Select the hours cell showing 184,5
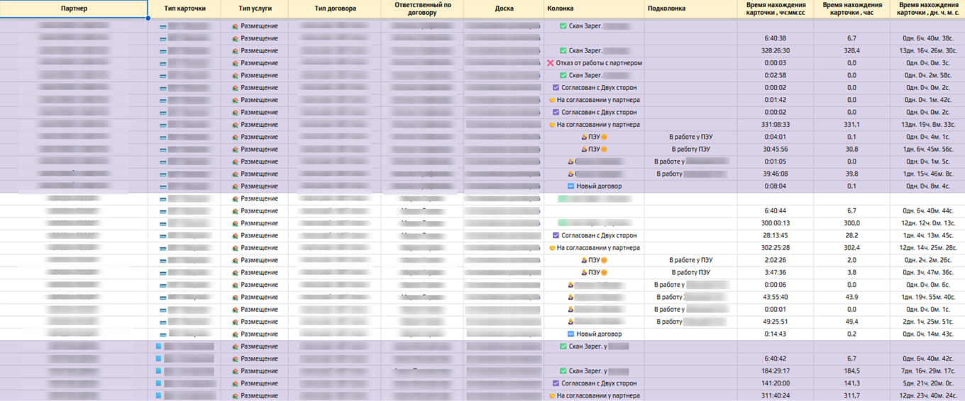Screen dimensions: 965x401 pyautogui.click(x=851, y=371)
